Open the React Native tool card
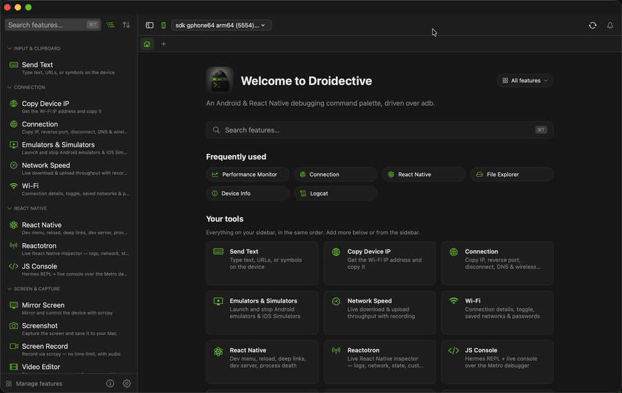Viewport: 622px width, 393px height. pyautogui.click(x=262, y=362)
